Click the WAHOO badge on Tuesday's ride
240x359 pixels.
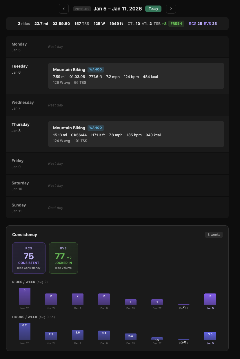coord(95,69)
